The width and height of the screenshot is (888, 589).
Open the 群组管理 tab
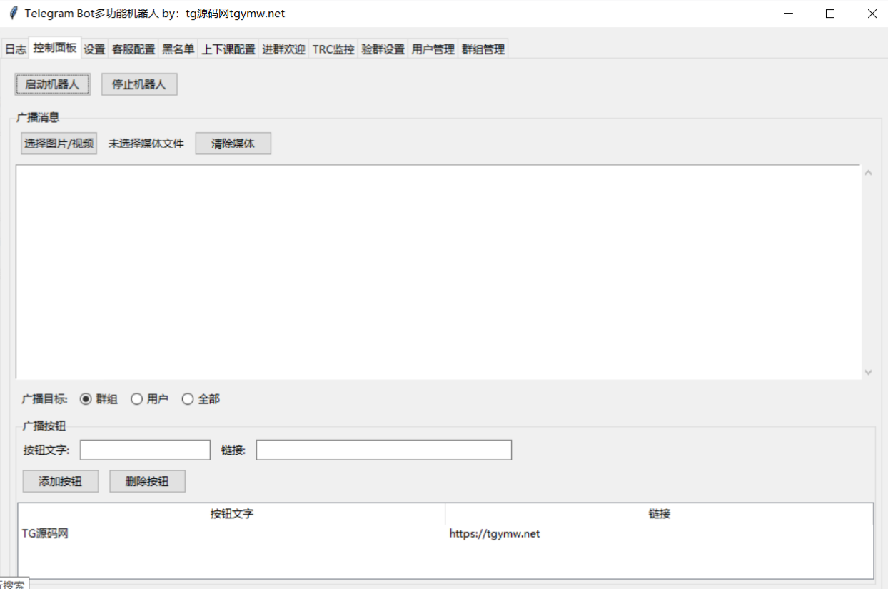point(483,49)
